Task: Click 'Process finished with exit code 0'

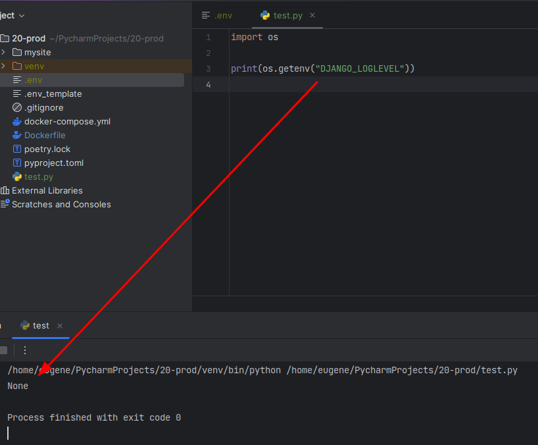Action: [x=94, y=417]
